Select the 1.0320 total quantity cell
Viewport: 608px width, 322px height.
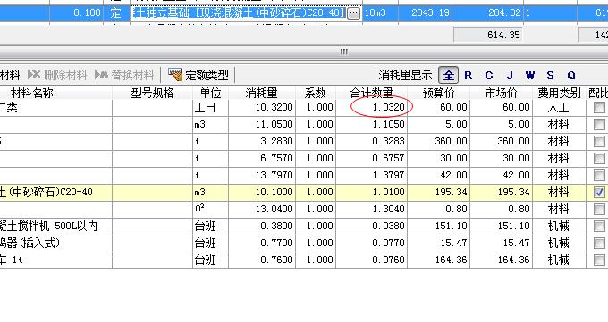pos(371,107)
